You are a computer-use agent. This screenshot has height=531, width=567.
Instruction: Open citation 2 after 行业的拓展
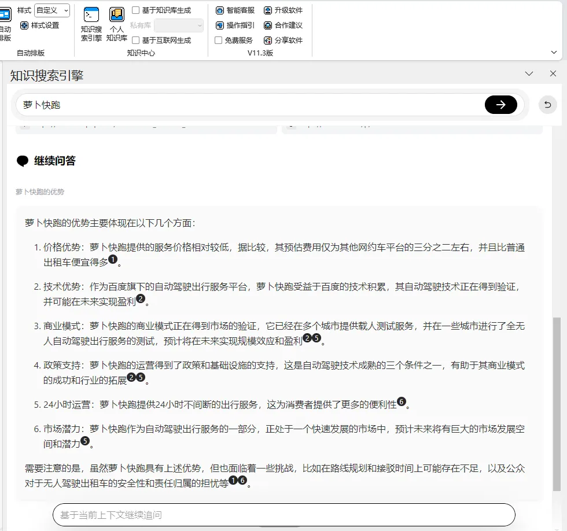[131, 377]
